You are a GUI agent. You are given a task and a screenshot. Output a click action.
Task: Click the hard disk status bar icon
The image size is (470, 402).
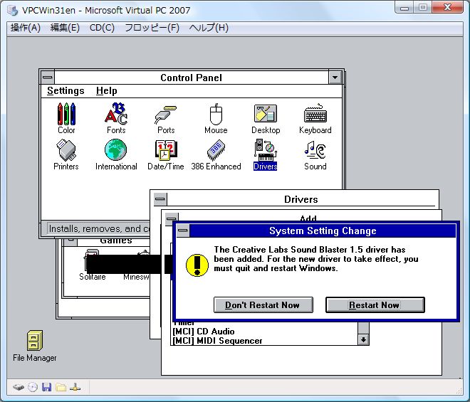[x=19, y=387]
